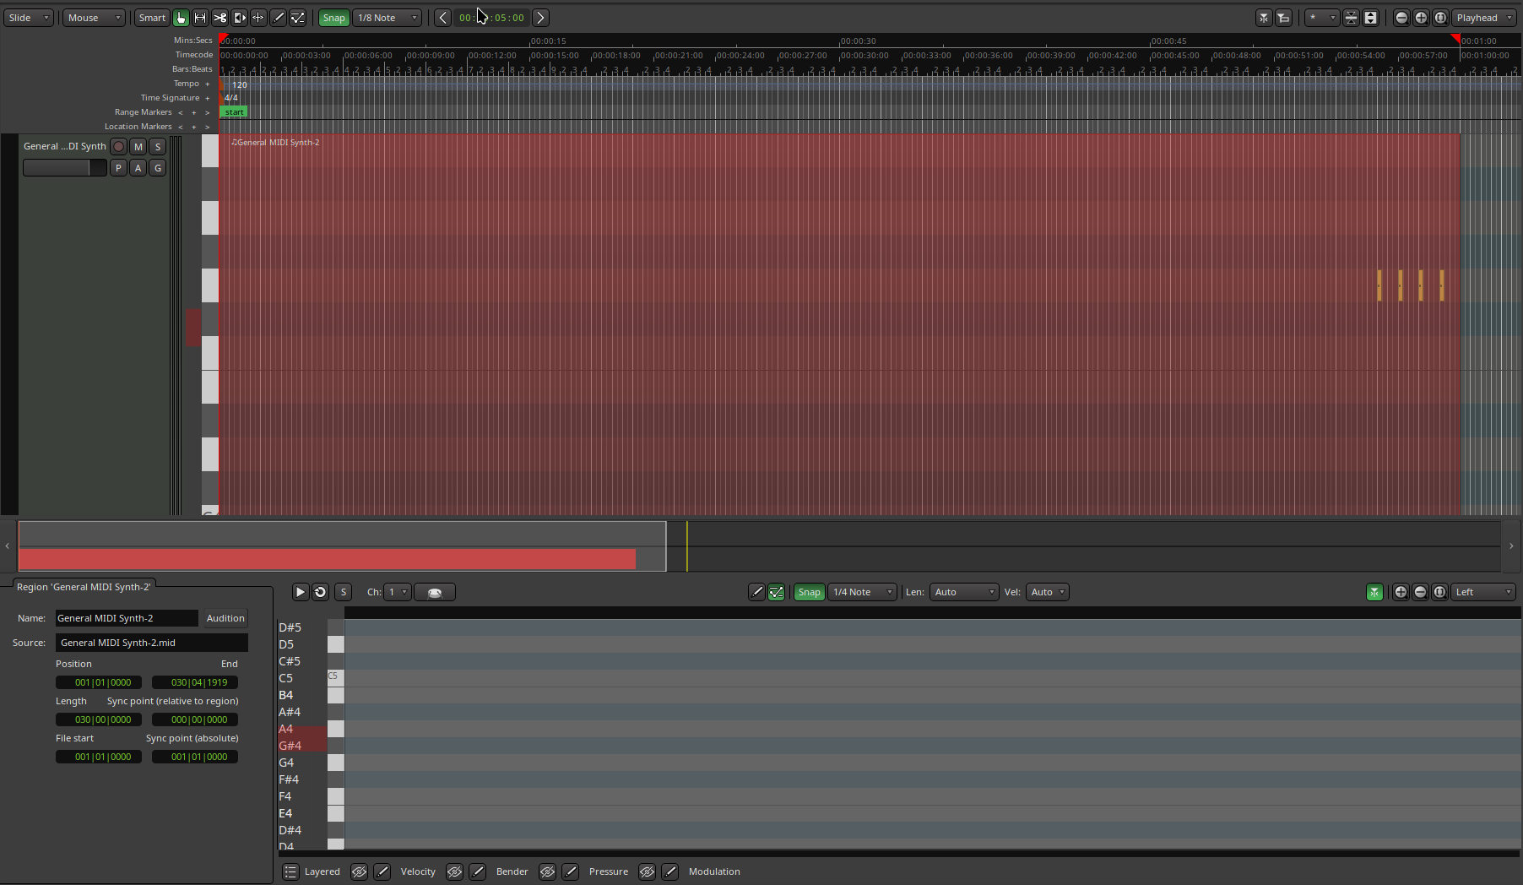
Task: Select the Draw pencil tool in top toolbar
Action: coord(278,18)
